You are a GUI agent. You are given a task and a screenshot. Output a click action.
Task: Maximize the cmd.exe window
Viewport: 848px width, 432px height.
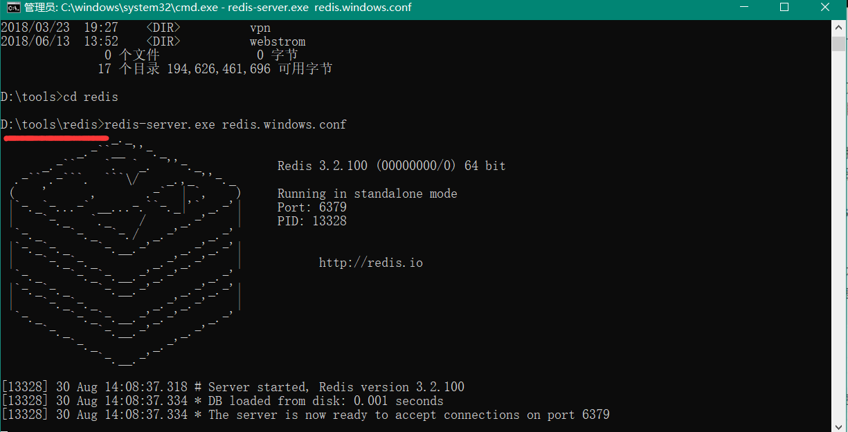tap(784, 8)
